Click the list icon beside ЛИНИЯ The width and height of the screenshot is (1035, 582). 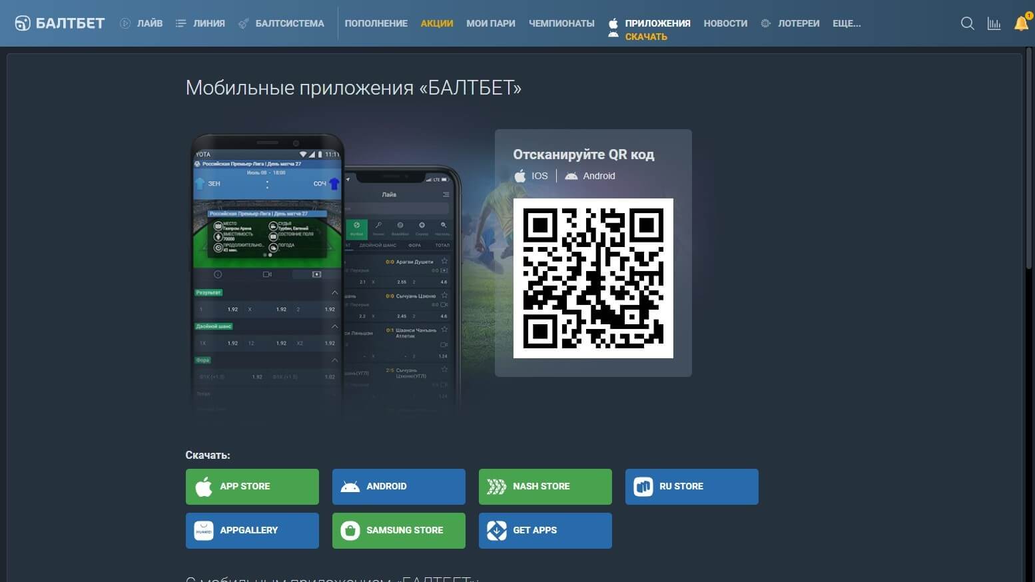[x=180, y=23]
